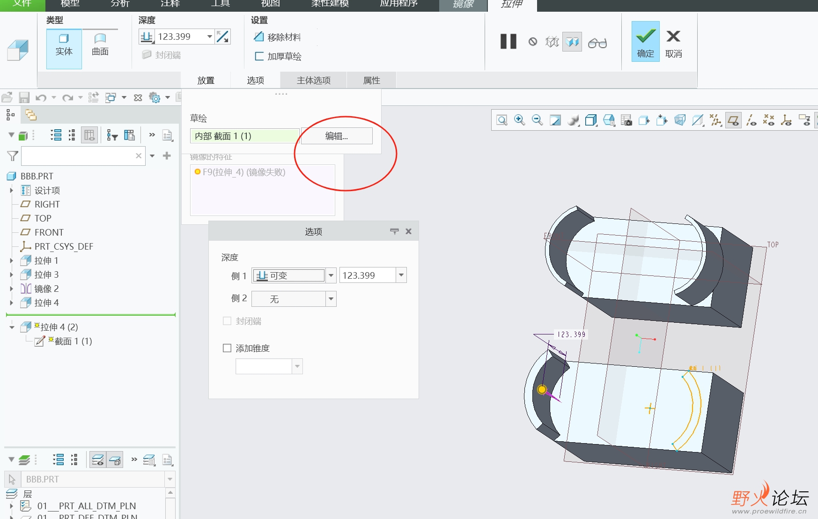Click the 编辑... sketch button

coord(337,136)
